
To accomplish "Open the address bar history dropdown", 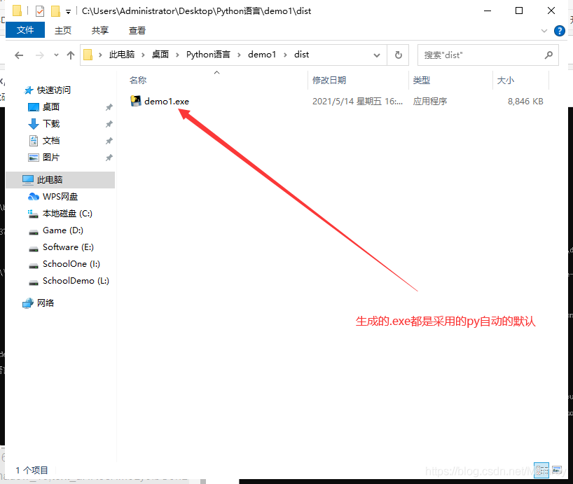I will click(377, 55).
